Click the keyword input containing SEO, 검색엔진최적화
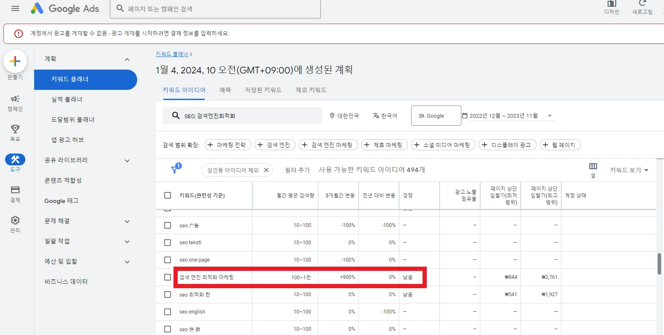664x335 pixels. (242, 116)
